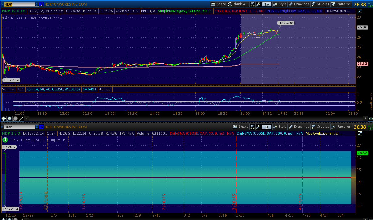Open the lower HDP symbol dropdown arrow
Image resolution: width=373 pixels, height=220 pixels.
37,127
